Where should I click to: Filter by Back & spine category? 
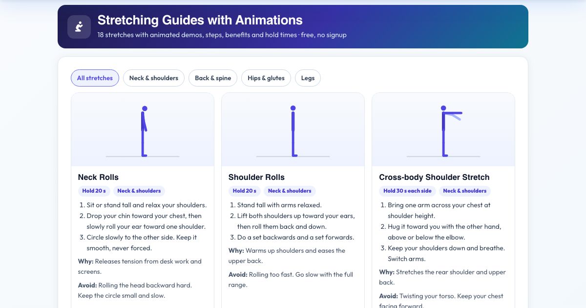[213, 78]
